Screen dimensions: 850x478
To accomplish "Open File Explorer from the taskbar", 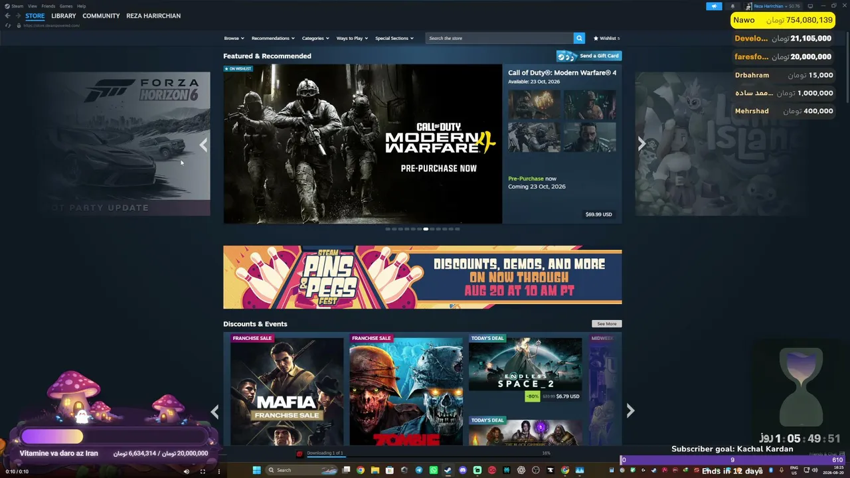I will tap(375, 470).
